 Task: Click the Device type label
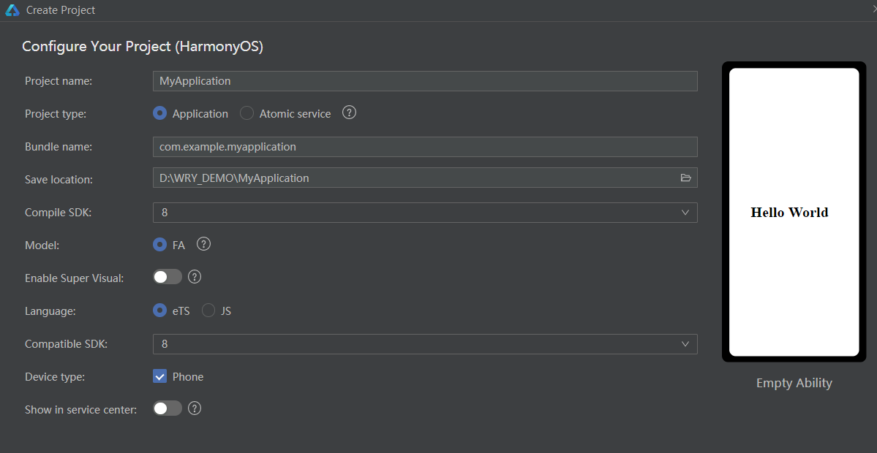[55, 376]
